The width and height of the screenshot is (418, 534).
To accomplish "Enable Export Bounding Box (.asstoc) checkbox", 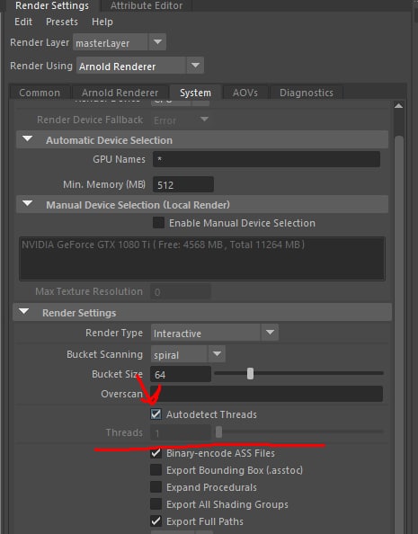I will (x=156, y=470).
